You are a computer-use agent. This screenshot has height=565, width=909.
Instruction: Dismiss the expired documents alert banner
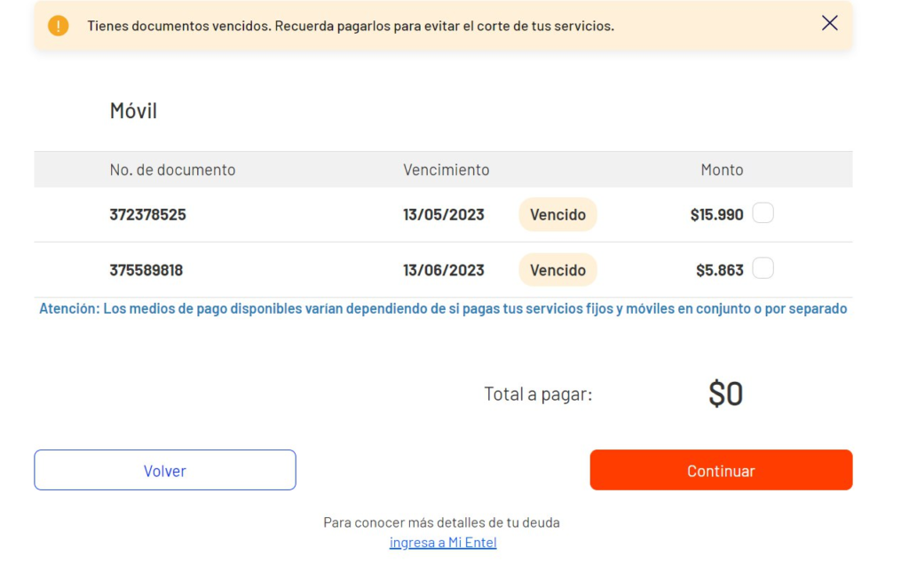pos(830,23)
